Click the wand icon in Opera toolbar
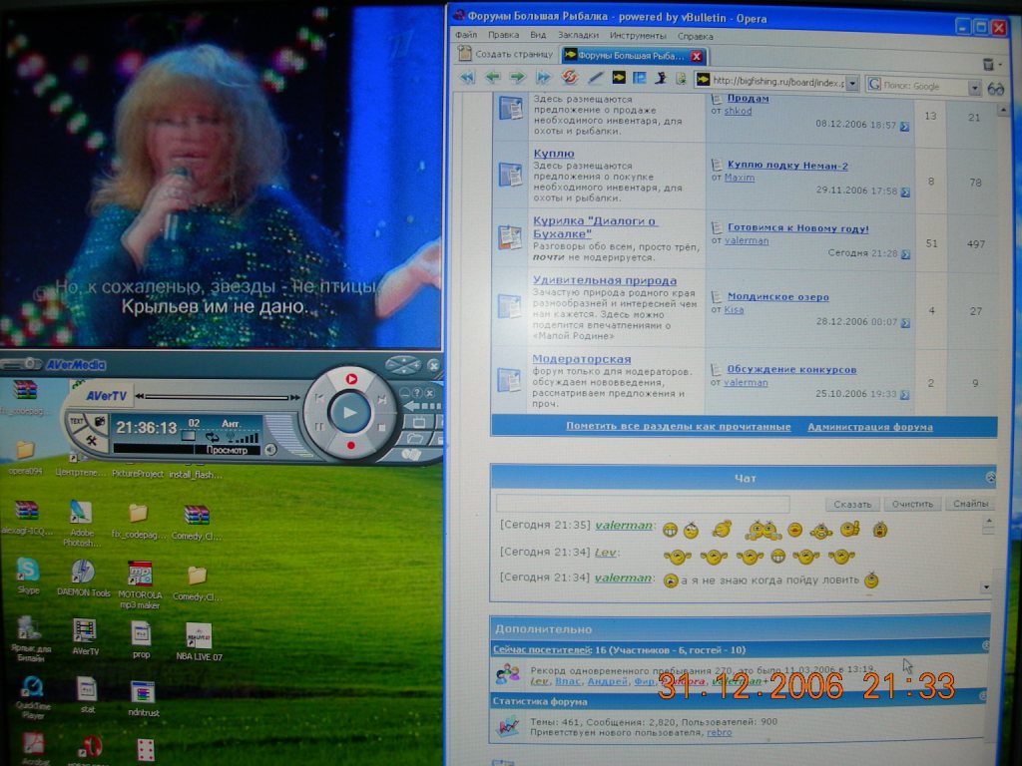This screenshot has height=766, width=1022. point(595,78)
